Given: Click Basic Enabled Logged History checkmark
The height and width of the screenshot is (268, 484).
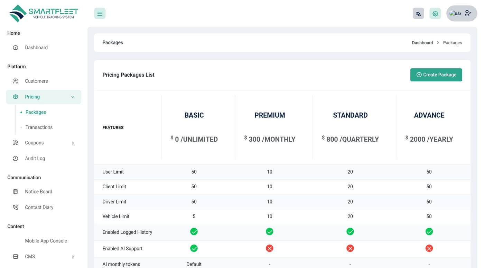Looking at the screenshot, I should [x=194, y=232].
